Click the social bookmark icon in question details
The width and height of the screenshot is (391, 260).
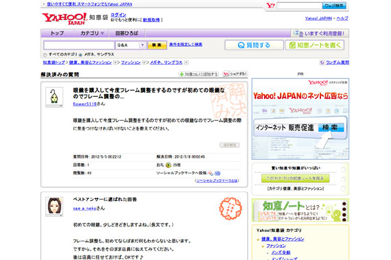pyautogui.click(x=211, y=173)
